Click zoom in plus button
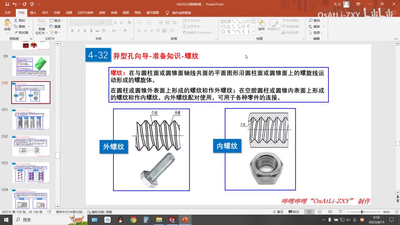The width and height of the screenshot is (400, 225). coord(379,212)
